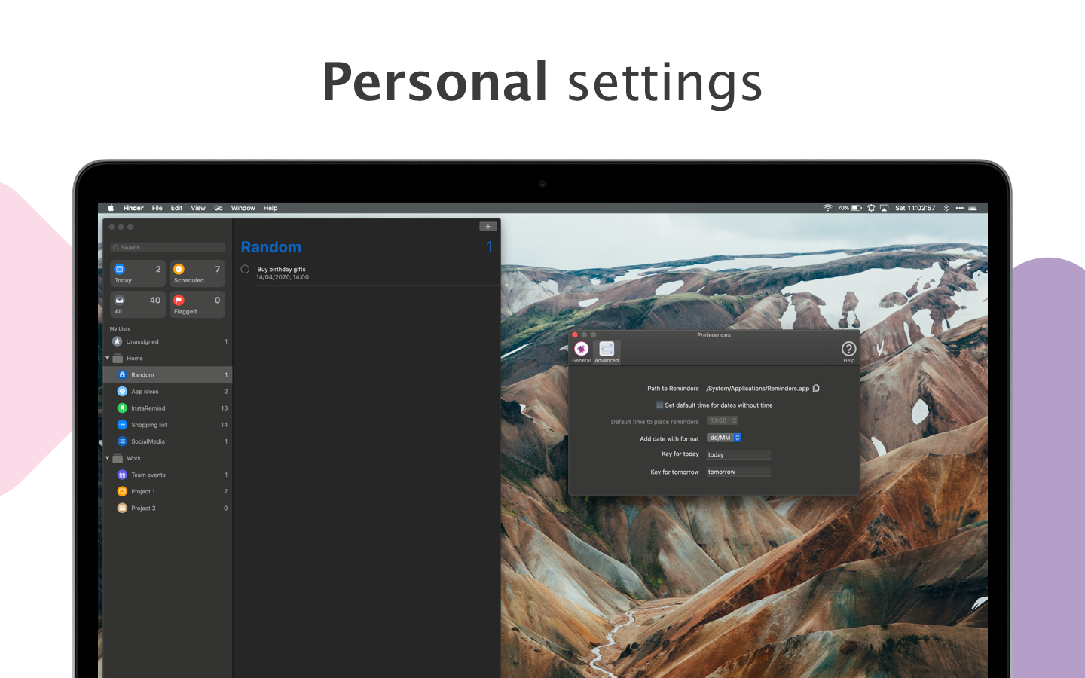
Task: Select the SocialMedia list icon
Action: (122, 441)
